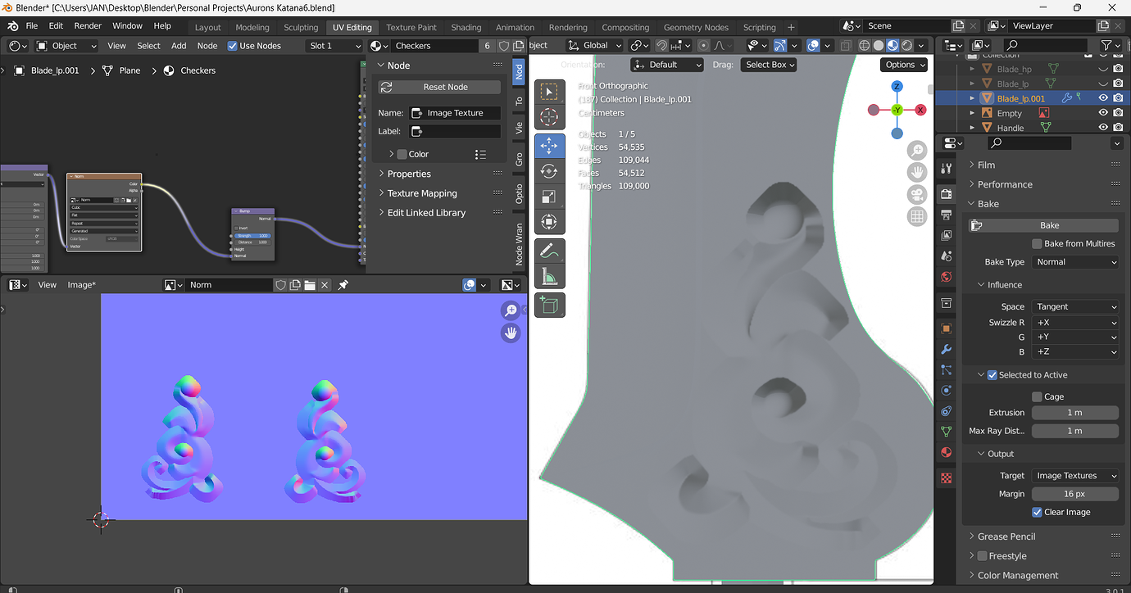
Task: Hide Blade_lp.001 with eye icon
Action: point(1103,98)
